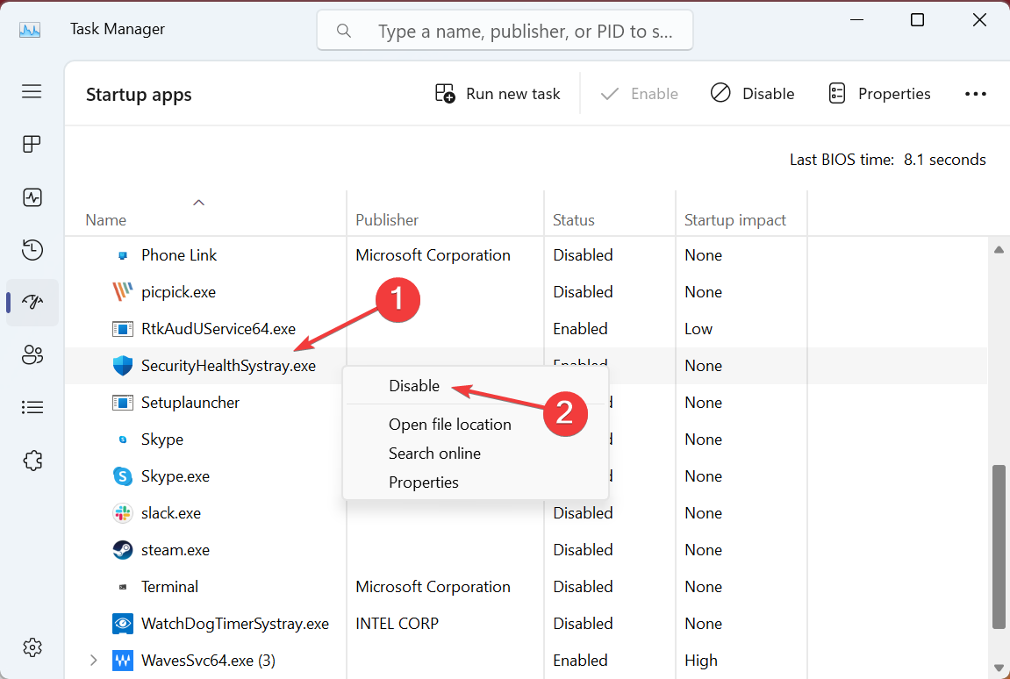
Task: Click the search box field
Action: click(505, 31)
